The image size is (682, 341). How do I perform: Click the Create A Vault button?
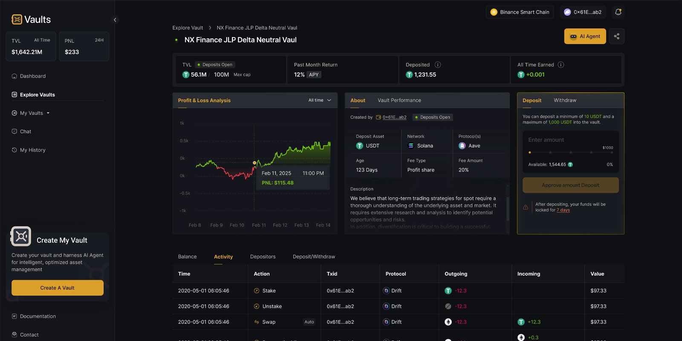click(58, 288)
